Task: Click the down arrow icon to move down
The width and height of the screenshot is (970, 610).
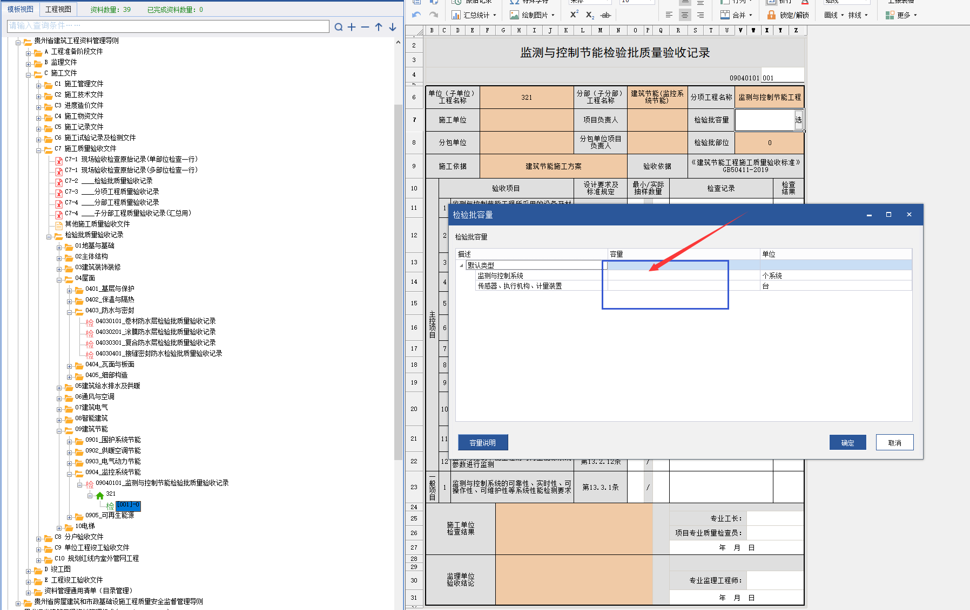Action: 393,27
